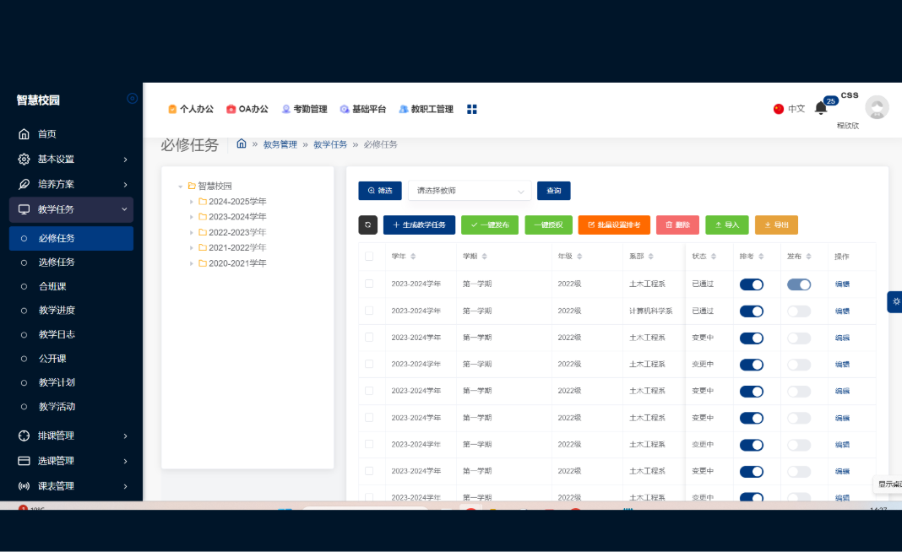Click the 基本设置 gear icon
Viewport: 902px width, 552px height.
coord(24,160)
